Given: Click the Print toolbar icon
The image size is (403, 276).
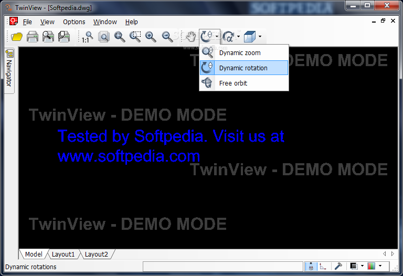Looking at the screenshot, I should tap(33, 37).
